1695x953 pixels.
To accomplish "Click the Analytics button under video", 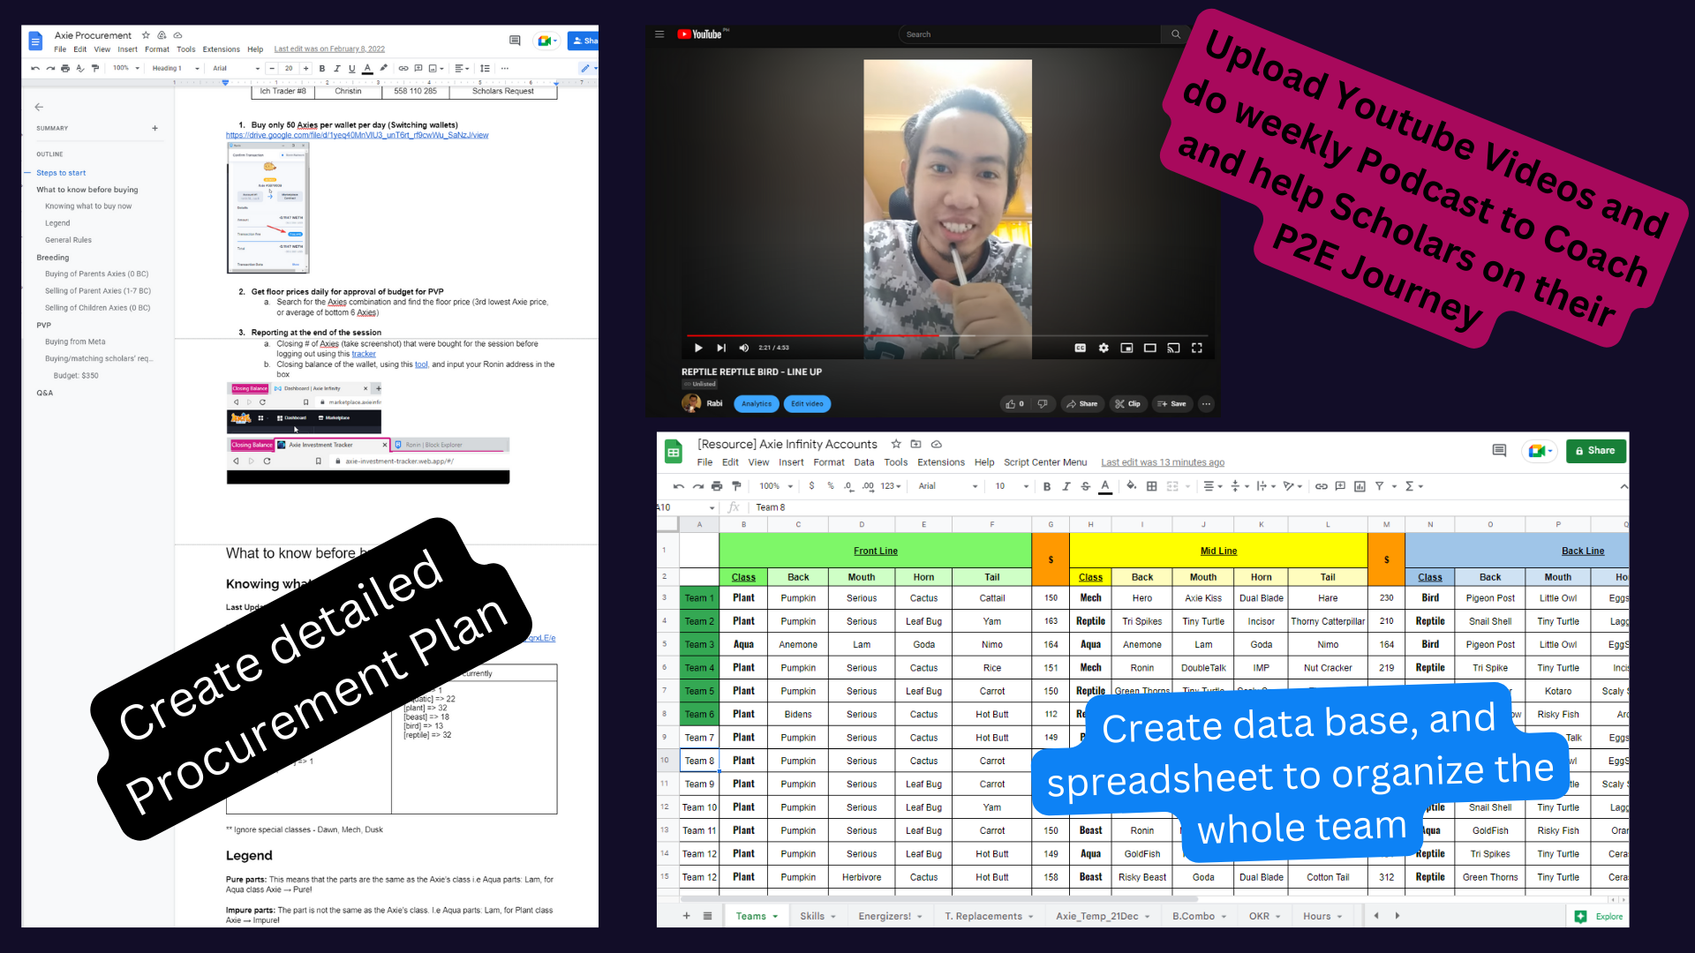I will click(x=757, y=404).
